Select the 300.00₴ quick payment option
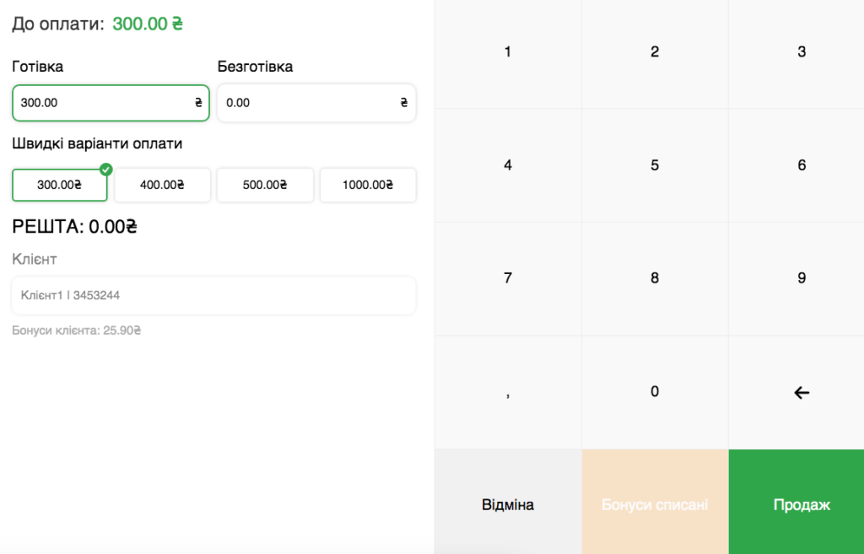 [59, 186]
